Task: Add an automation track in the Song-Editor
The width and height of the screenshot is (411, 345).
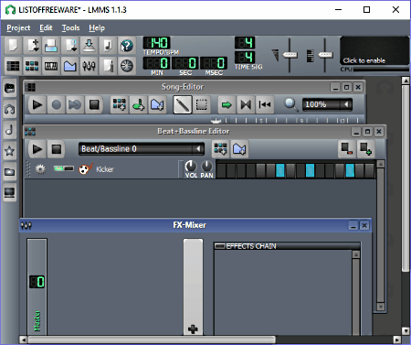Action: click(x=157, y=104)
